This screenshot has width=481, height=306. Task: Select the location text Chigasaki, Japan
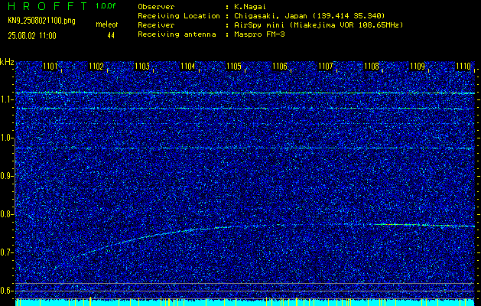(270, 16)
